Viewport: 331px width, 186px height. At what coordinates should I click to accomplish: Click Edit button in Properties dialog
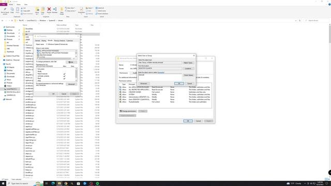(x=71, y=62)
